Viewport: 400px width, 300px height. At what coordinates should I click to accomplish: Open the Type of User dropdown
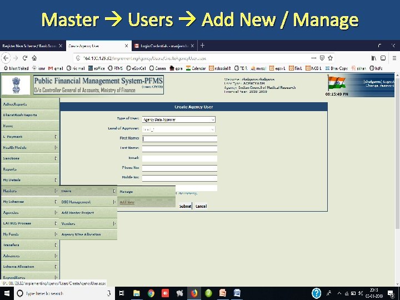178,119
